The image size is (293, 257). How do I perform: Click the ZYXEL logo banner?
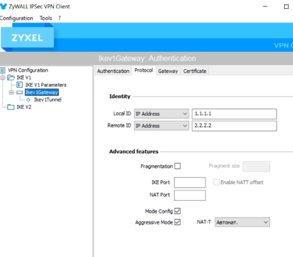pos(28,37)
